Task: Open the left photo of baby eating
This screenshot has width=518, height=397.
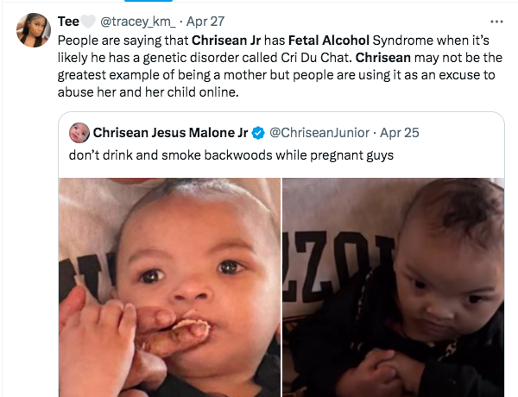Action: coord(169,287)
